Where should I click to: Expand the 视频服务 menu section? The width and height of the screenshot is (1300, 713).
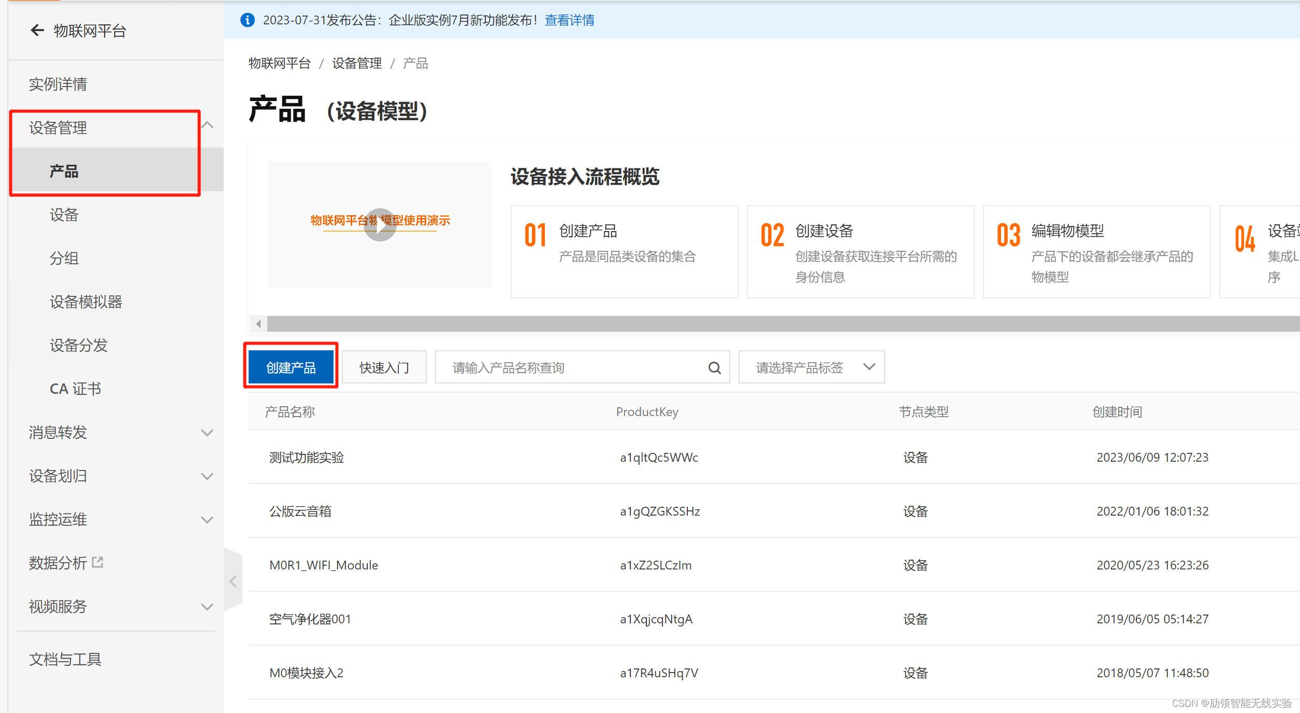coord(207,607)
